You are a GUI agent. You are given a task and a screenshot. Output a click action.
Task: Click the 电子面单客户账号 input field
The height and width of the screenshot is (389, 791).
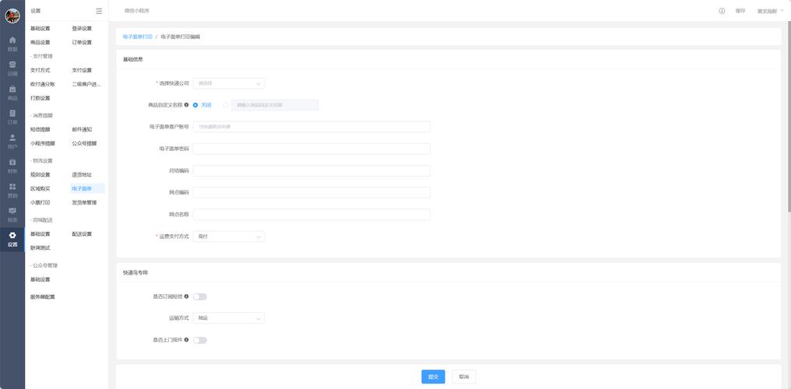[x=311, y=127]
